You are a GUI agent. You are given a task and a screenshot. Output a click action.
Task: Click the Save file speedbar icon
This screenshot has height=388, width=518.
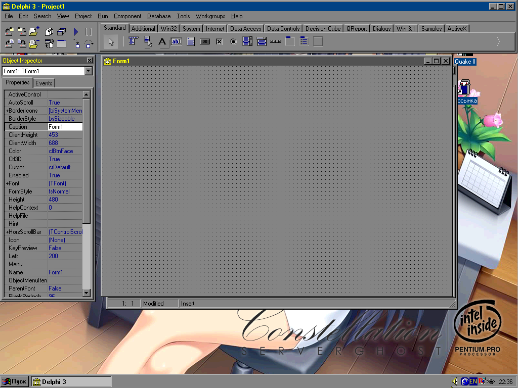click(22, 43)
